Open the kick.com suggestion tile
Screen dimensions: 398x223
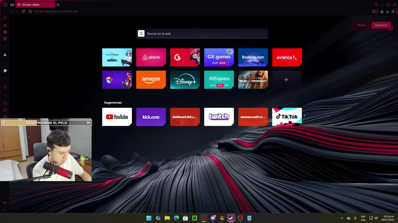click(x=151, y=117)
